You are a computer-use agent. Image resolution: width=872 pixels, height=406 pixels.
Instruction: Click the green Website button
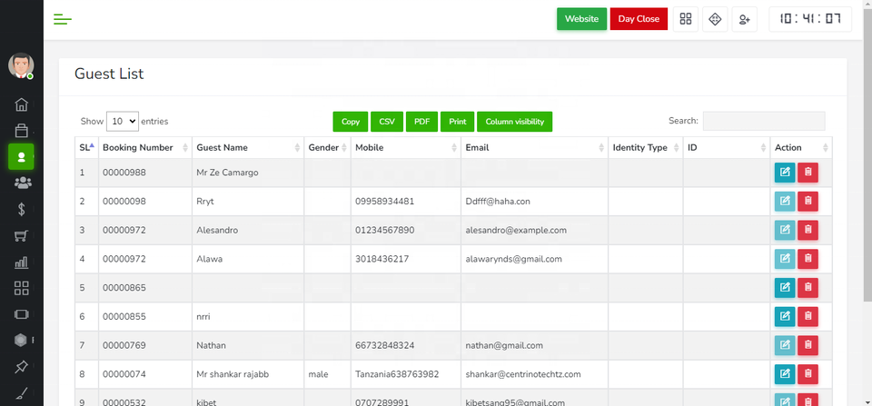click(x=581, y=19)
